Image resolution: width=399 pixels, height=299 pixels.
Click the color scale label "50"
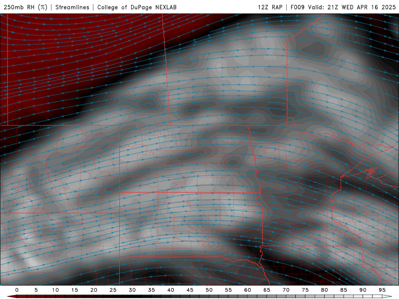pyautogui.click(x=209, y=290)
